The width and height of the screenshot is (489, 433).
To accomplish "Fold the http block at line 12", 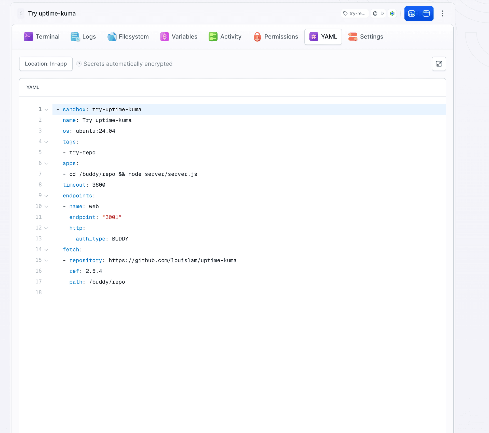I will (x=46, y=228).
